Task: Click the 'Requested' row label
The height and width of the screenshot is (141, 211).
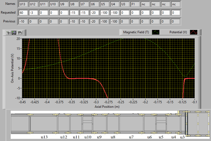Action: point(8,13)
